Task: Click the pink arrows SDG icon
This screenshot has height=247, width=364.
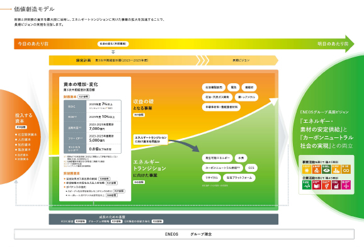Action: point(346,185)
